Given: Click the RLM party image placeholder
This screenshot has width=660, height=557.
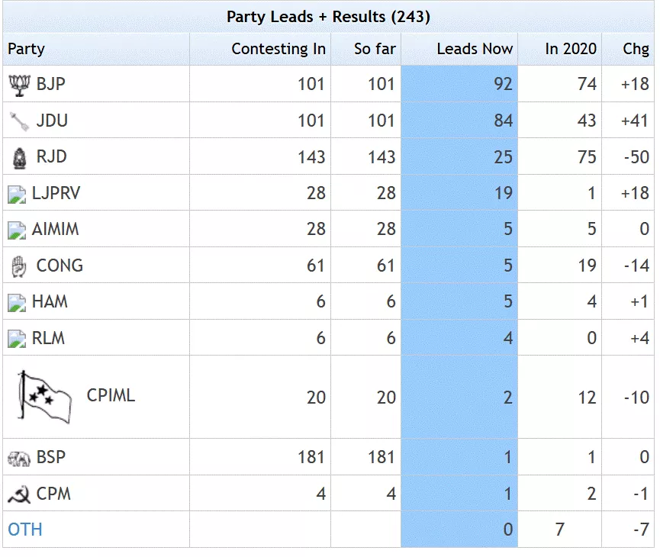Looking at the screenshot, I should pyautogui.click(x=17, y=339).
